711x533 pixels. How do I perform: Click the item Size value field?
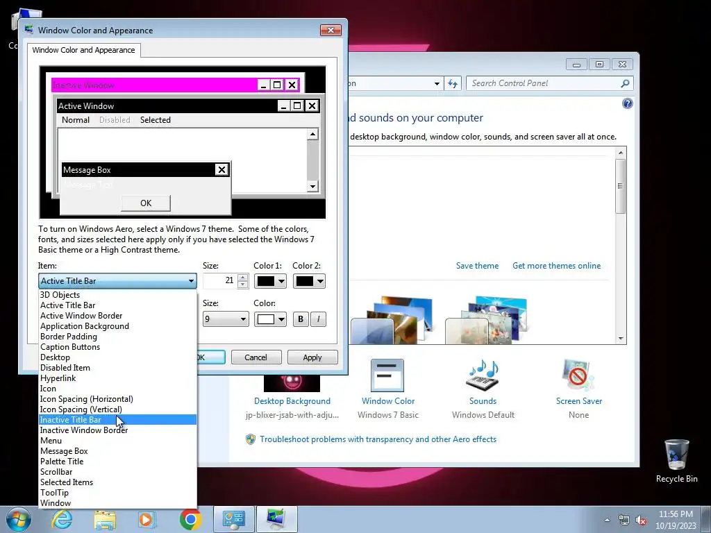click(220, 281)
